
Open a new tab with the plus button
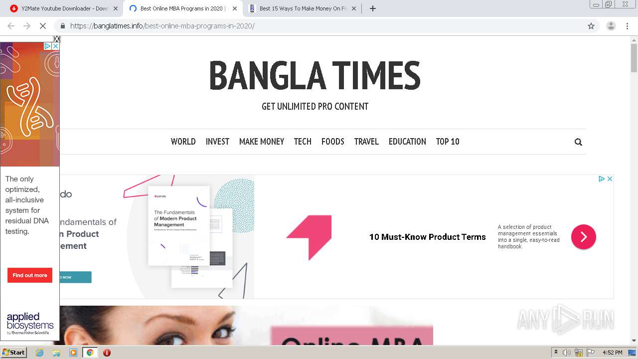(372, 8)
